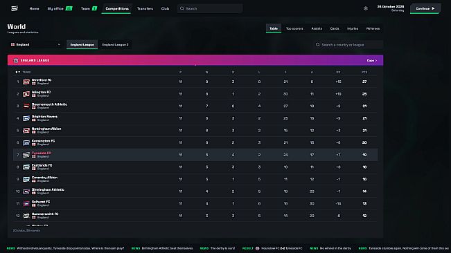Click Coventry Albion team name
This screenshot has height=253, width=451.
pos(44,178)
